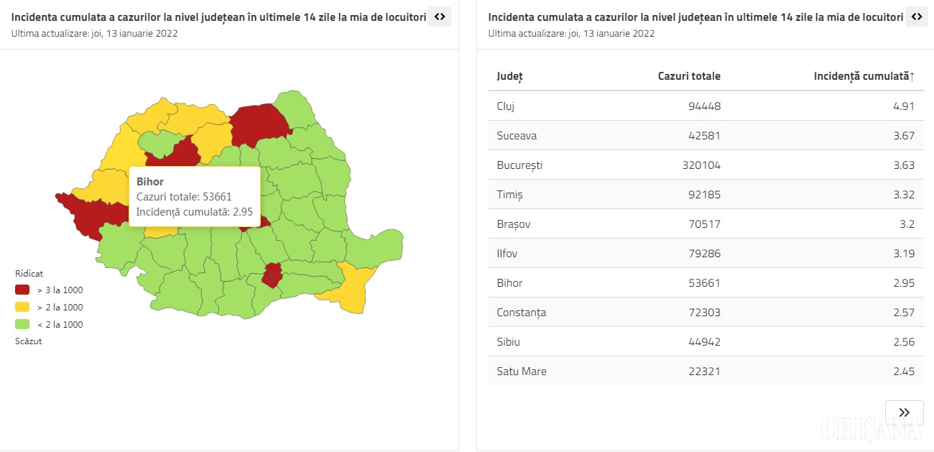This screenshot has width=934, height=452.
Task: Click the red Suceava county on the map
Action: [257, 124]
